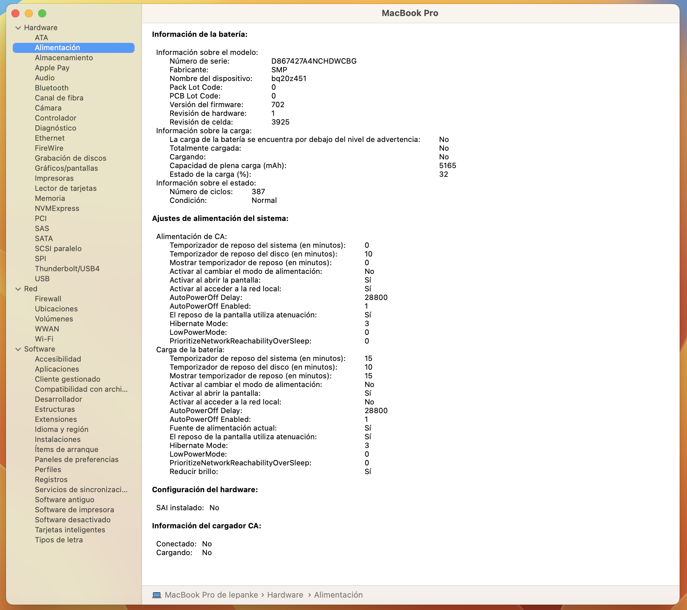Open Gráficos/pantallas in the sidebar
Image resolution: width=687 pixels, height=610 pixels.
click(67, 168)
